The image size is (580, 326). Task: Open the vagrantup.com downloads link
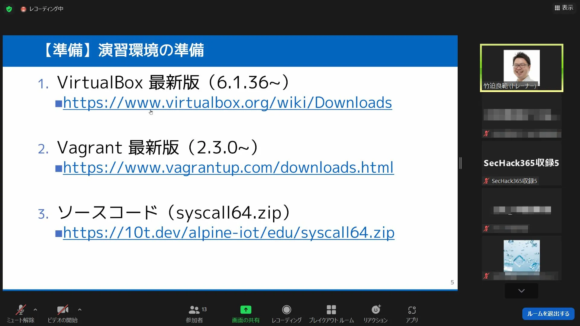[x=228, y=168]
